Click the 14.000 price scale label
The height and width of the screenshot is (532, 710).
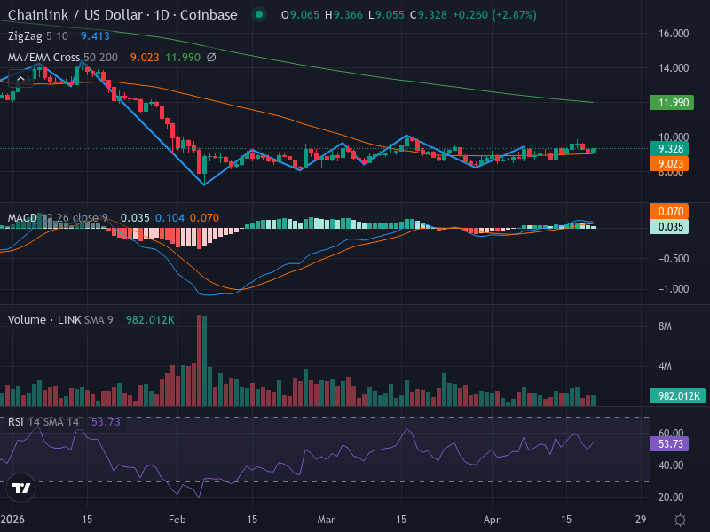[x=674, y=68]
